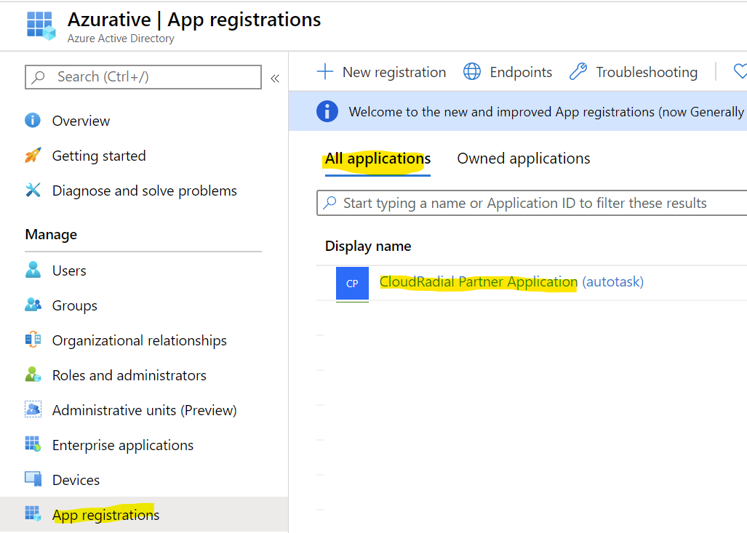This screenshot has width=747, height=533.
Task: Open the Devices blade
Action: coord(76,480)
